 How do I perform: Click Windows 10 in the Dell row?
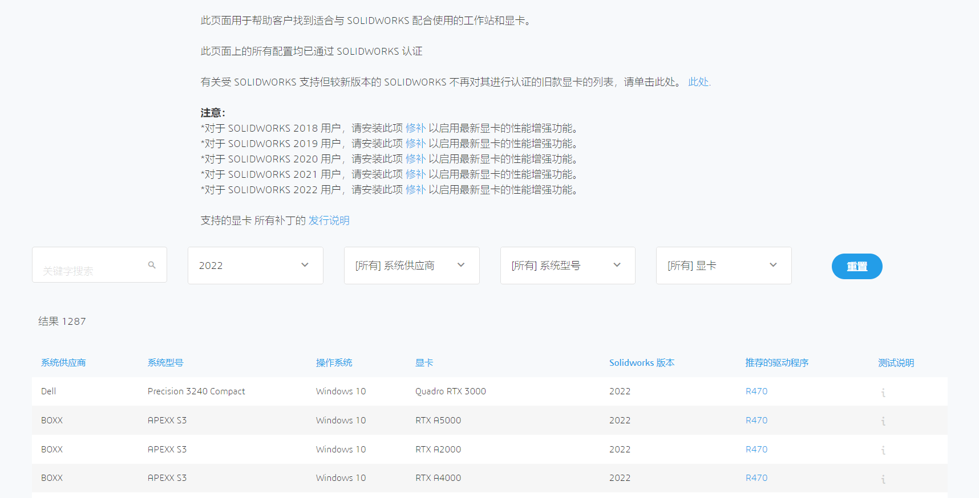click(x=341, y=391)
